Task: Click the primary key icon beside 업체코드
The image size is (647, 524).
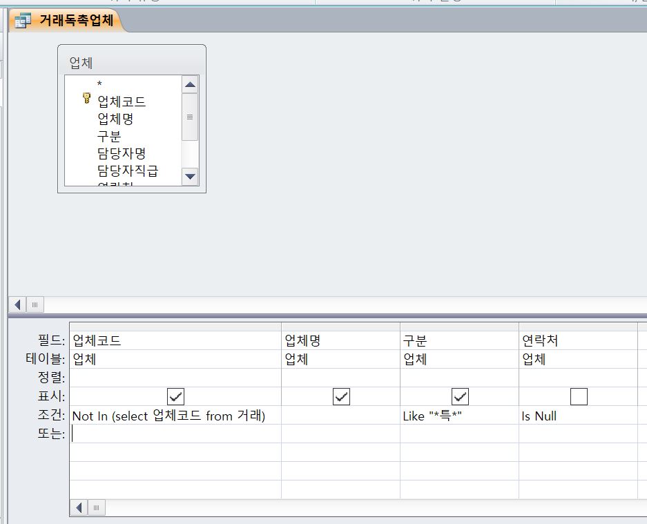Action: click(86, 99)
